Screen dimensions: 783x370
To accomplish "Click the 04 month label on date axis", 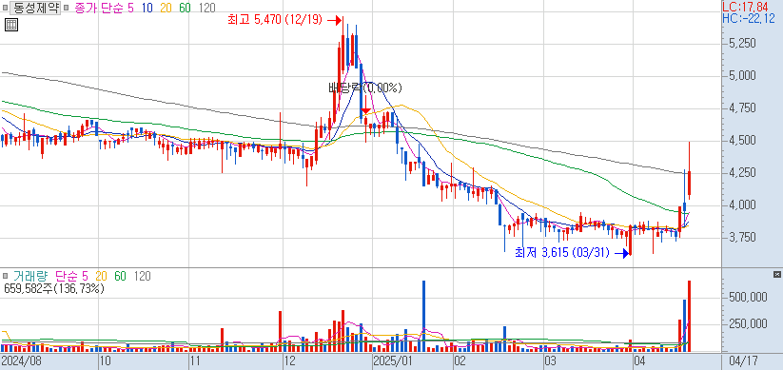I will point(639,360).
